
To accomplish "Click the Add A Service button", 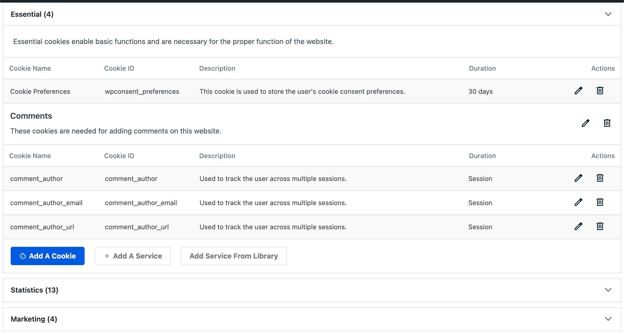I will click(x=133, y=256).
